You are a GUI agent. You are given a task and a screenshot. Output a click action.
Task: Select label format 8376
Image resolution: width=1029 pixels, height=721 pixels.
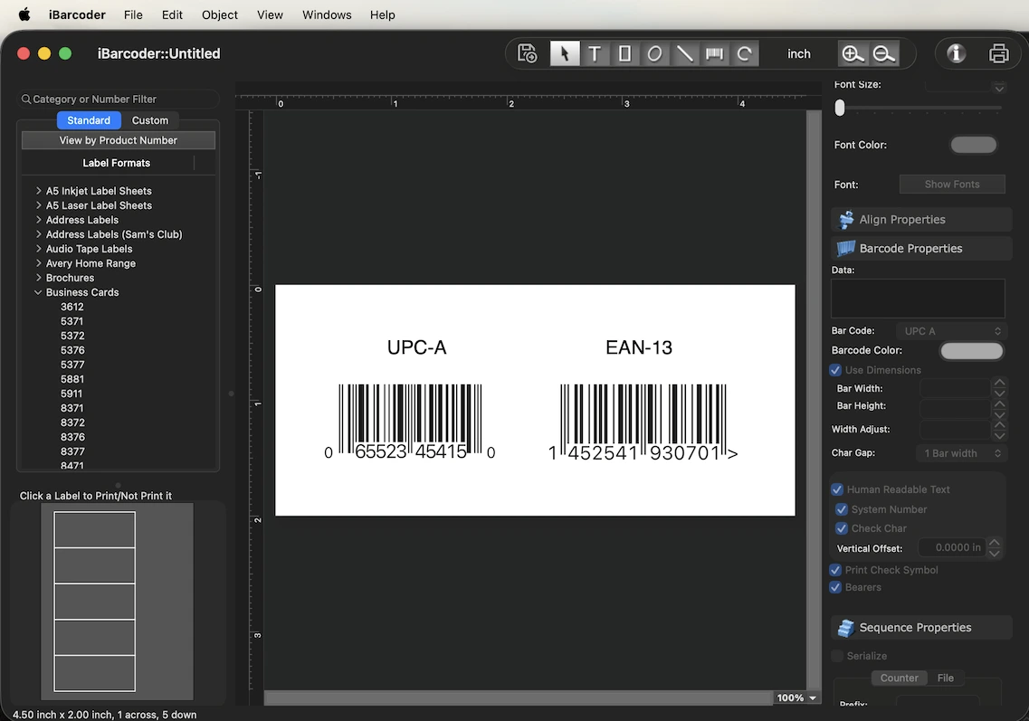pos(72,437)
